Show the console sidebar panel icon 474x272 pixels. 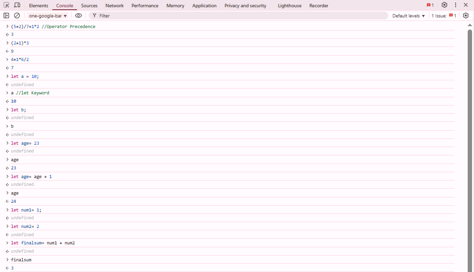pyautogui.click(x=6, y=15)
